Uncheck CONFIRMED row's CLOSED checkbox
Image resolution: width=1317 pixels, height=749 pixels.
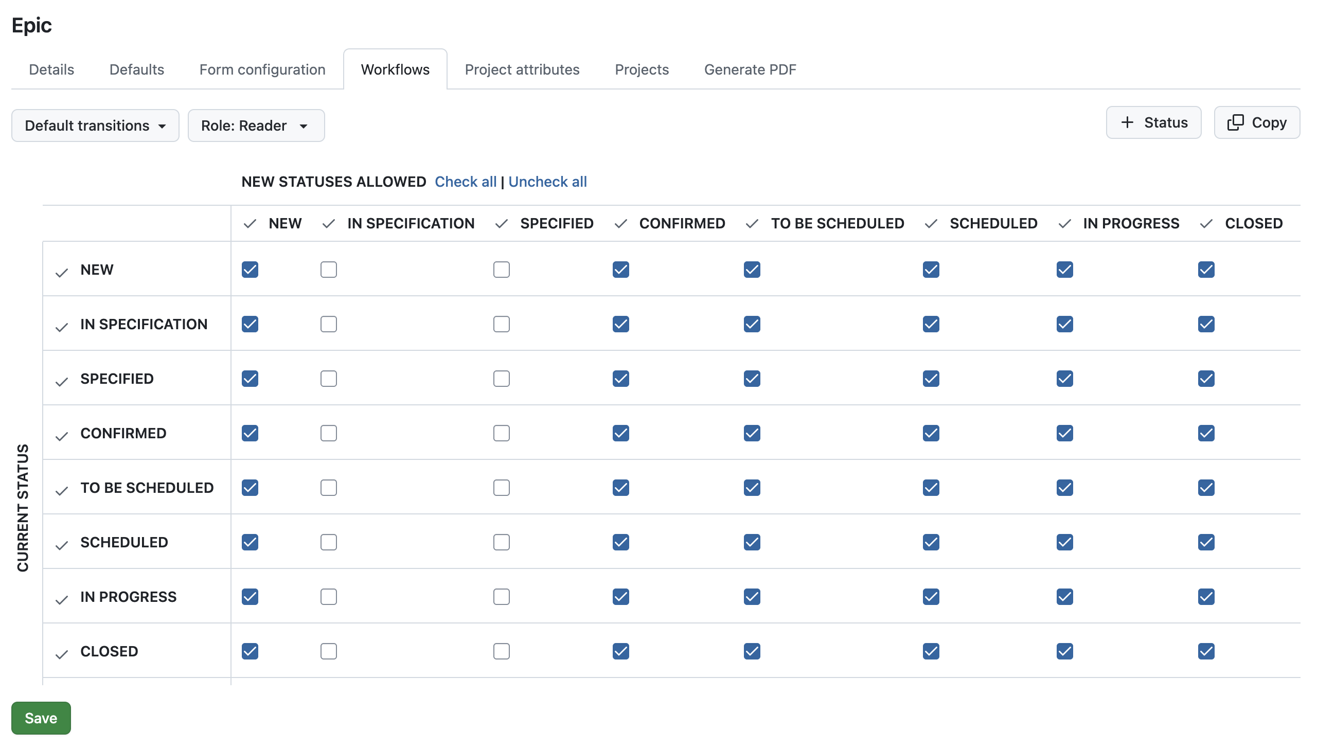pos(1206,433)
